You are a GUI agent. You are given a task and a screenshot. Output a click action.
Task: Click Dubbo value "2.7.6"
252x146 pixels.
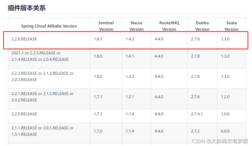click(x=195, y=97)
